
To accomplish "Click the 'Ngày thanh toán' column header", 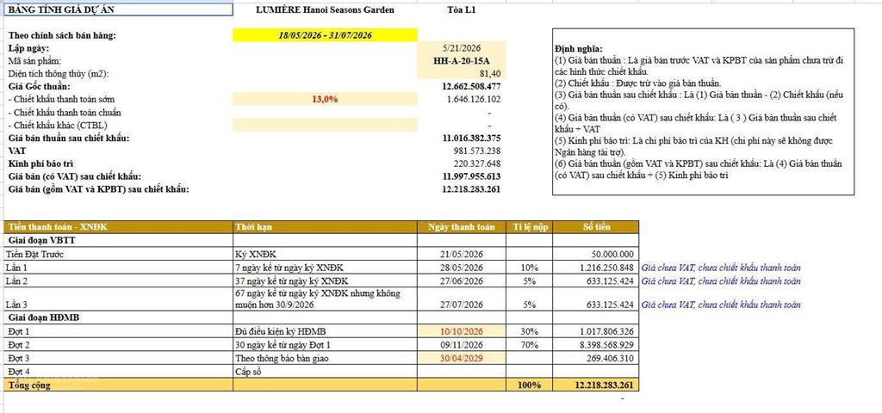I will coord(462,227).
